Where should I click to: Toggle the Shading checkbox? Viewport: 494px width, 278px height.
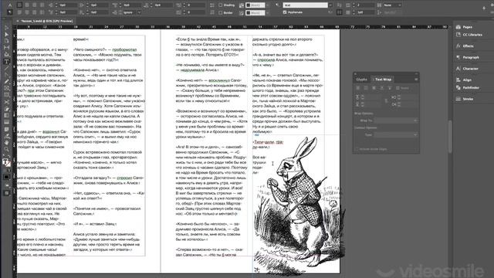point(221,5)
